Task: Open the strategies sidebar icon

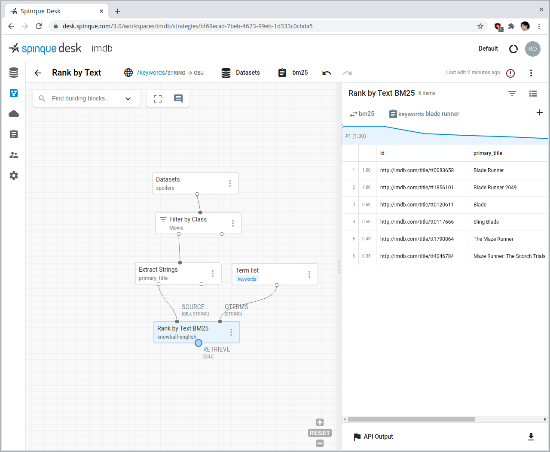Action: click(14, 93)
